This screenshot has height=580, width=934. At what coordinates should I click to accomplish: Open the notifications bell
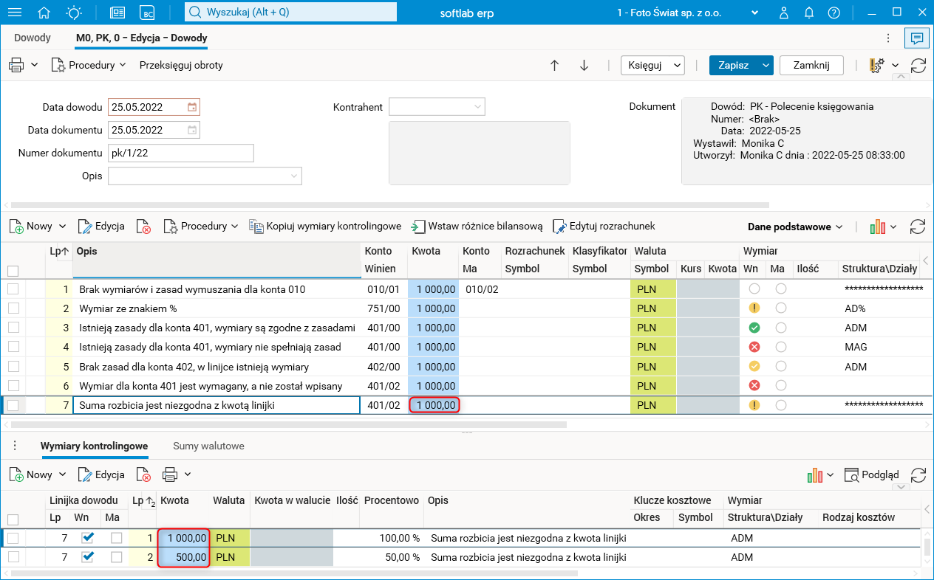(x=809, y=13)
